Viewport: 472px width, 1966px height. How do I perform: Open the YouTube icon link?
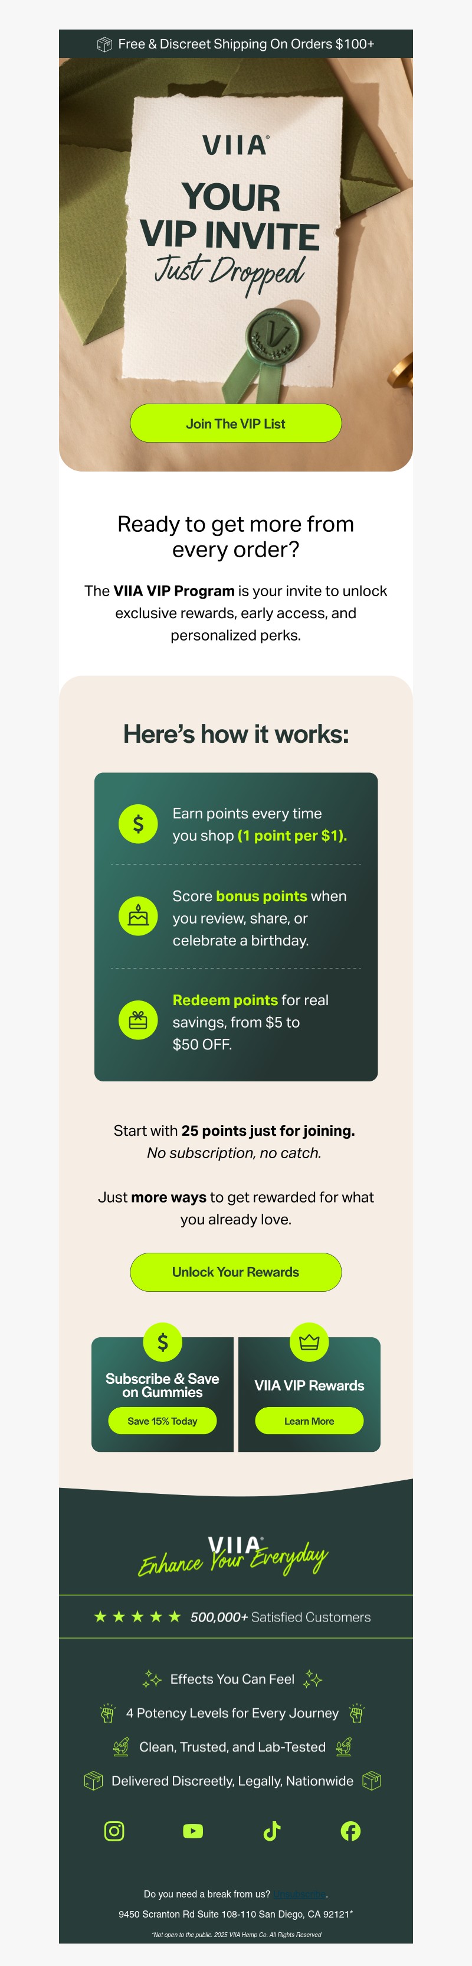(x=193, y=1830)
